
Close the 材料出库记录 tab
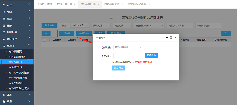[x=74, y=4]
